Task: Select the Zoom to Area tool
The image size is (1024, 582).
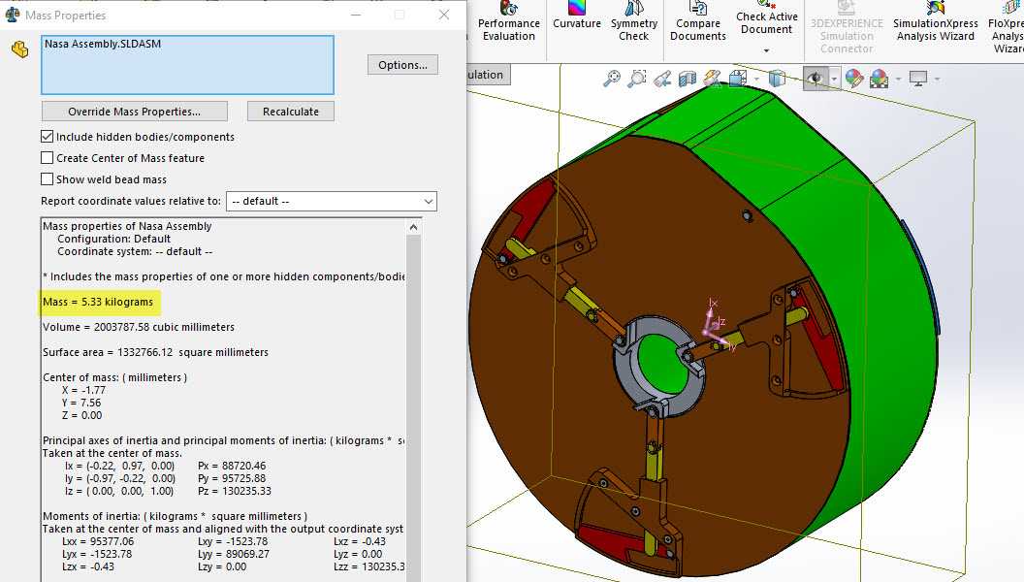Action: pos(637,79)
